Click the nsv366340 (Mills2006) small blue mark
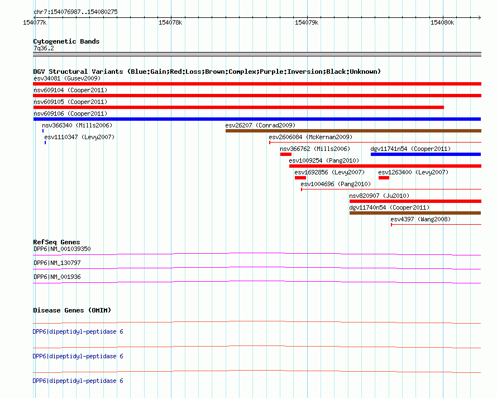 click(43, 131)
